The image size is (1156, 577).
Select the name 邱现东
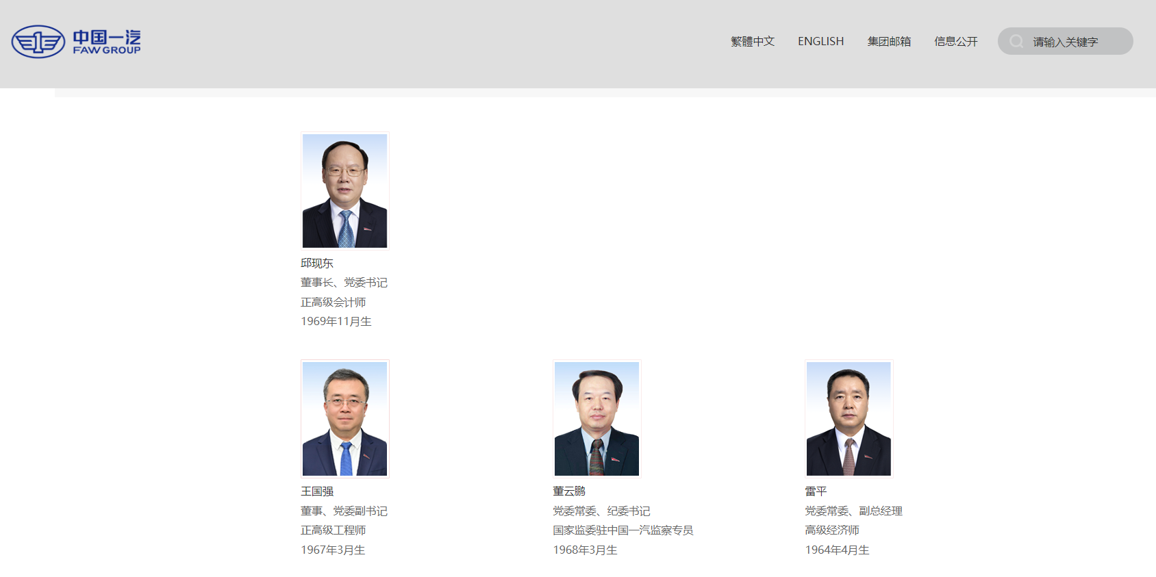pyautogui.click(x=317, y=263)
